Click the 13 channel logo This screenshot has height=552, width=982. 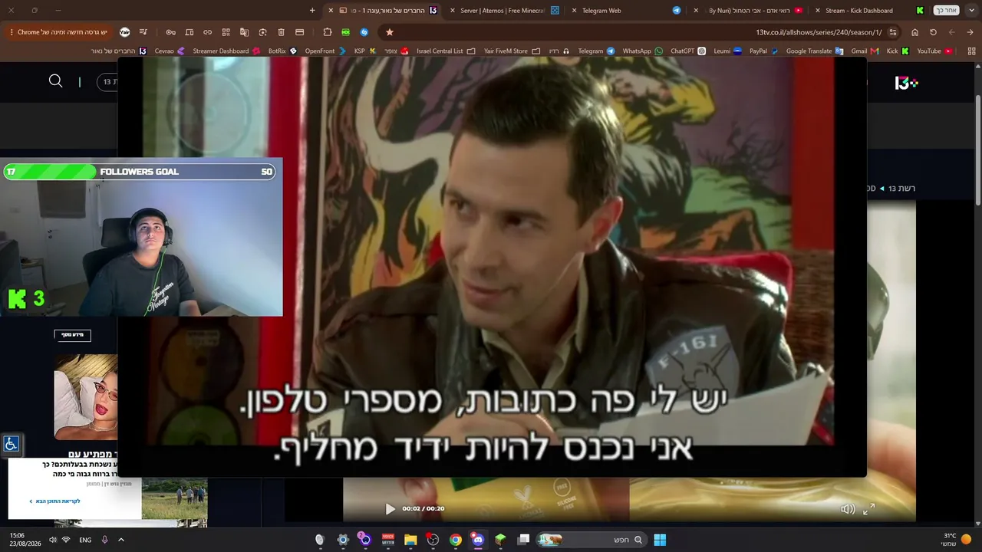[906, 83]
